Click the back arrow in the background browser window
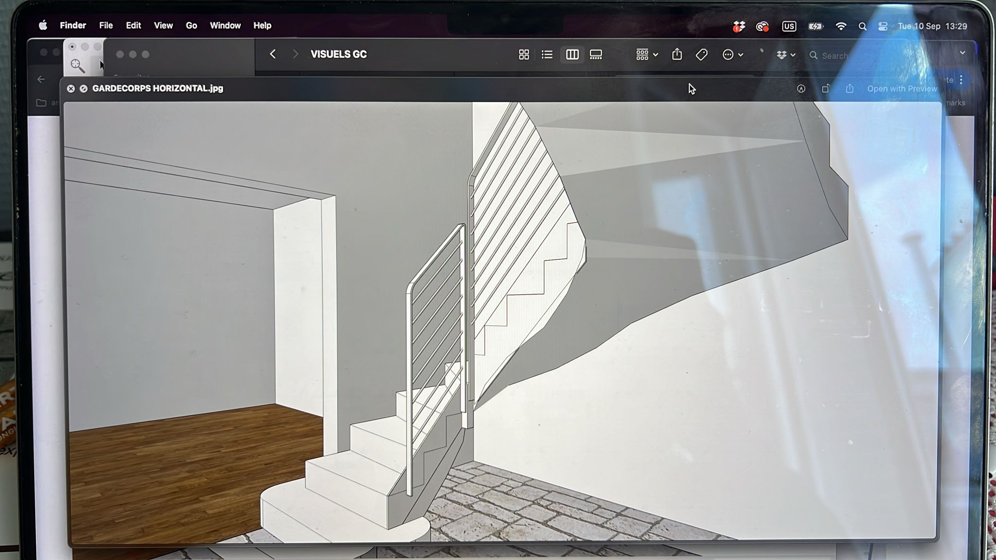 [x=41, y=79]
